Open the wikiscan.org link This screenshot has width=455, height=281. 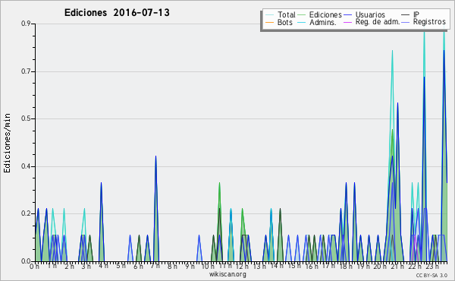[x=227, y=274]
